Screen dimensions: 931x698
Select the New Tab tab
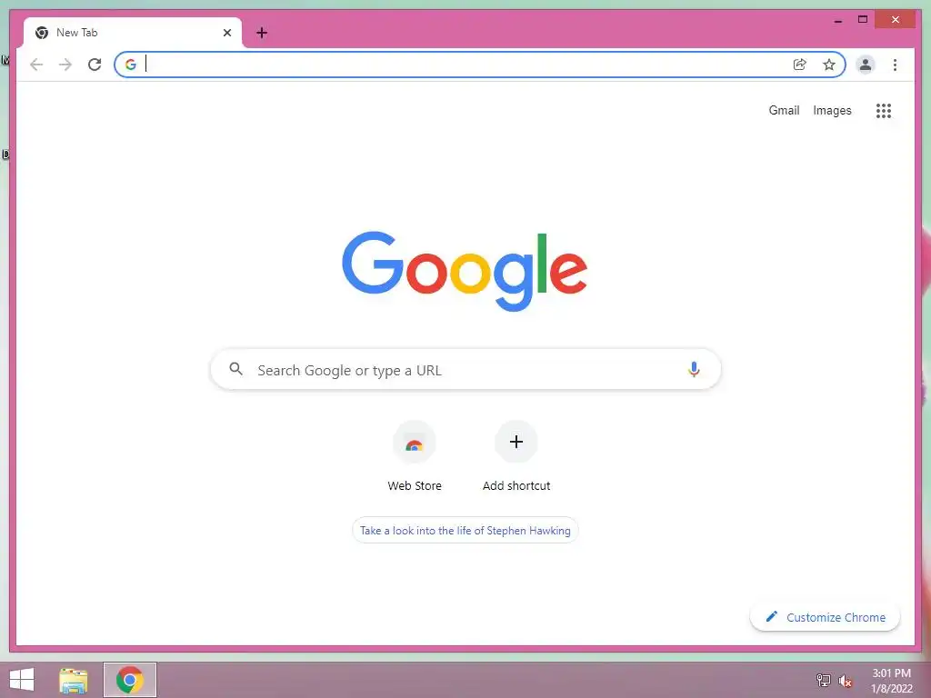(133, 34)
